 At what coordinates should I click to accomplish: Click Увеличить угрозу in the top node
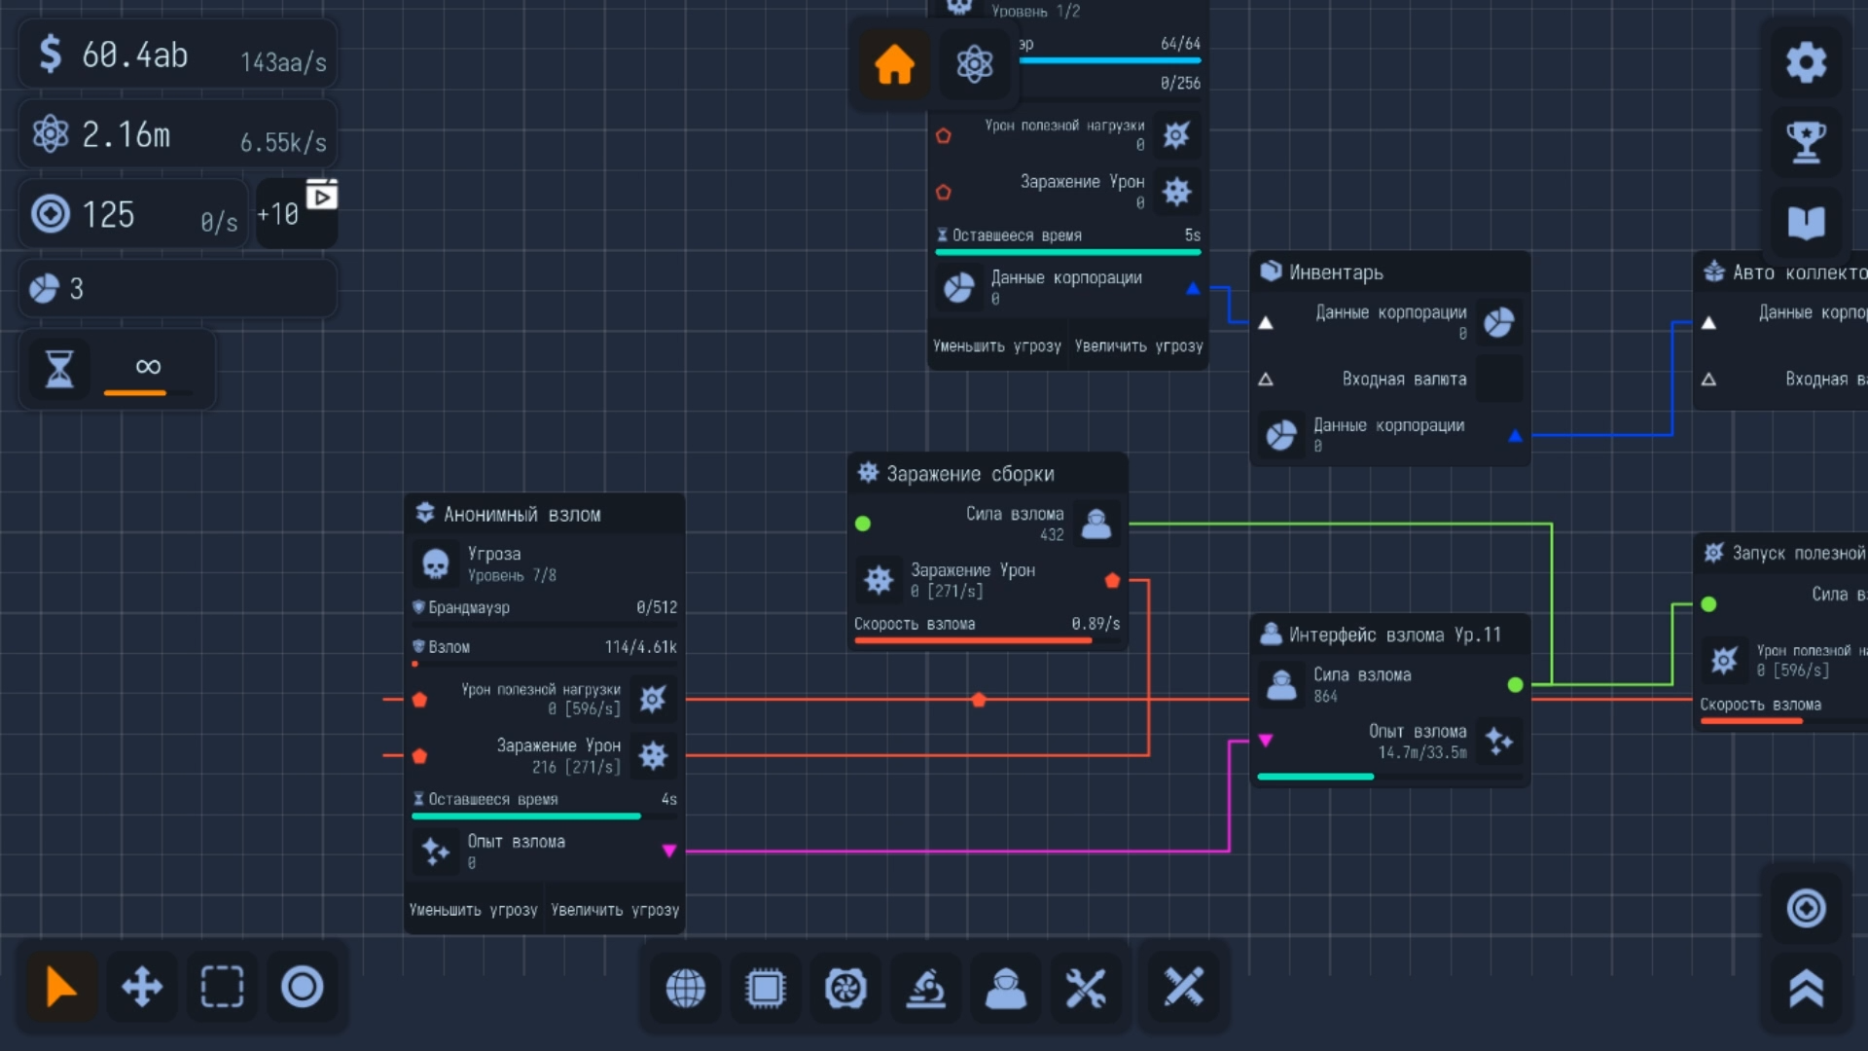[1138, 345]
